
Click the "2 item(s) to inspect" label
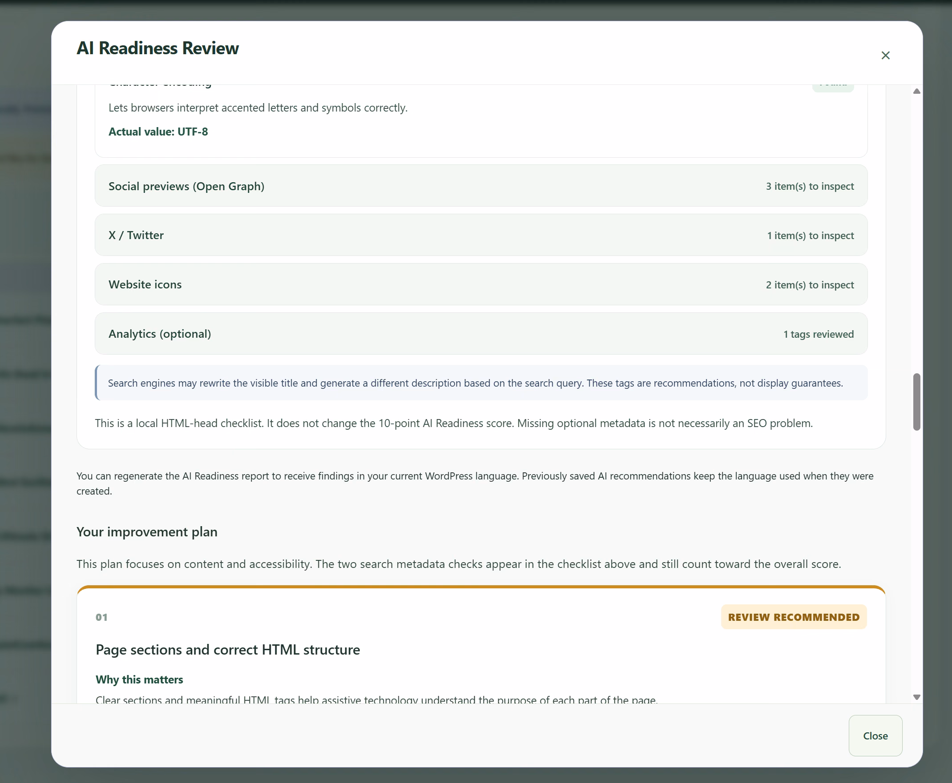point(810,285)
